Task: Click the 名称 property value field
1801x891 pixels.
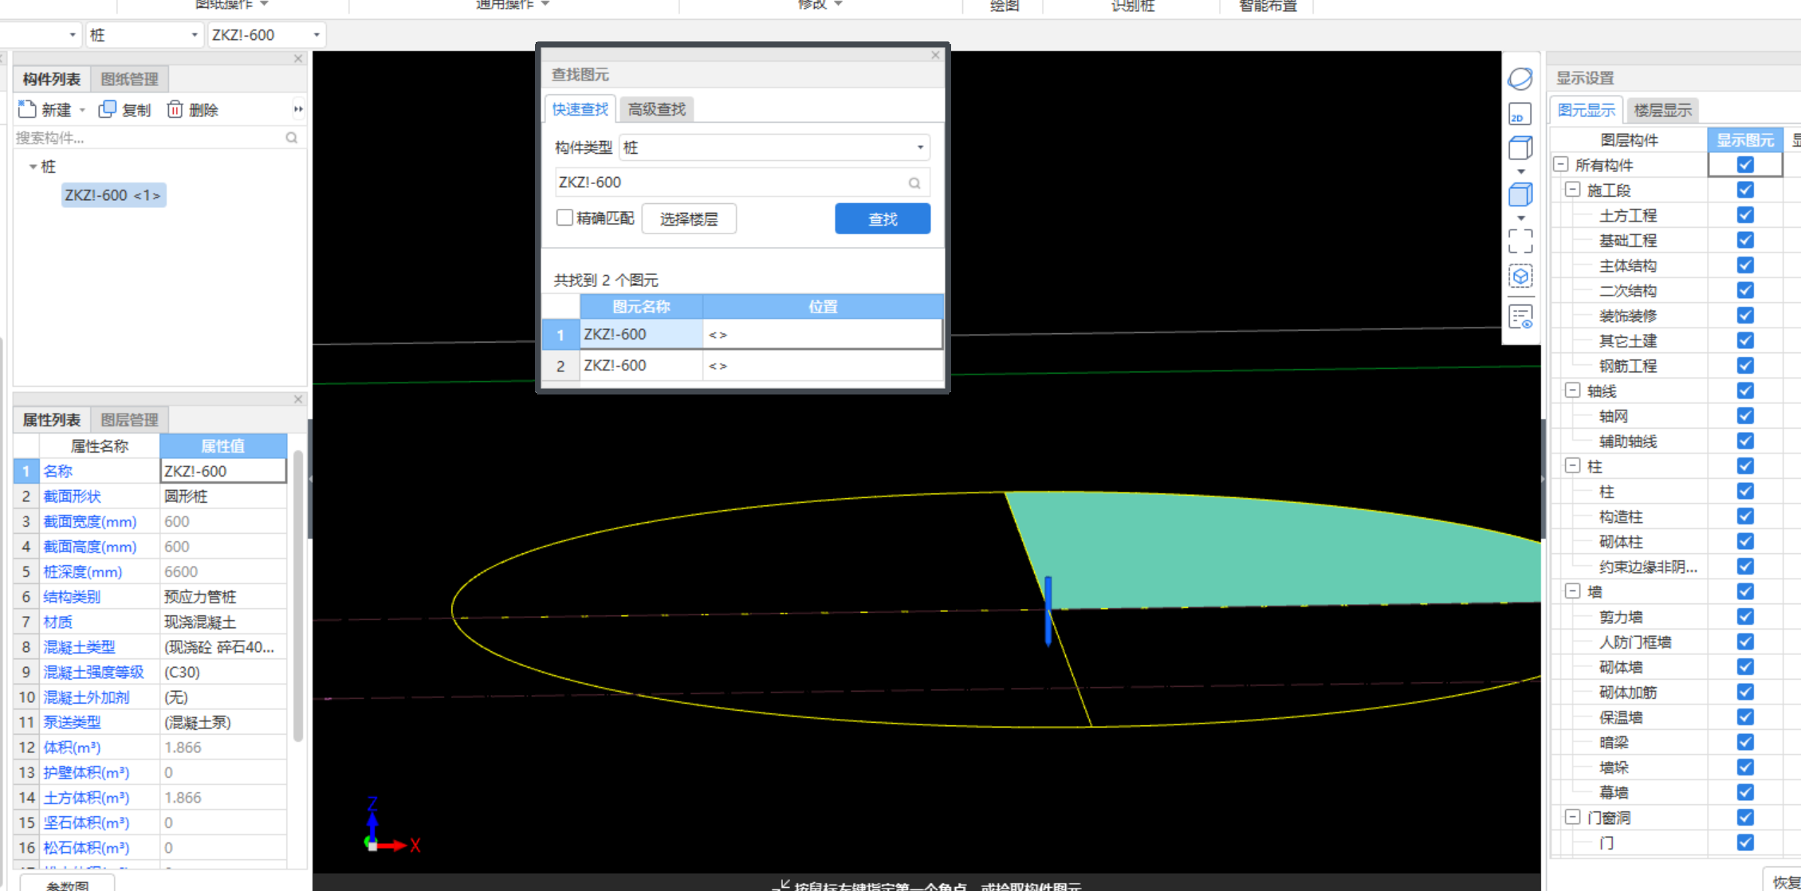Action: (x=223, y=471)
